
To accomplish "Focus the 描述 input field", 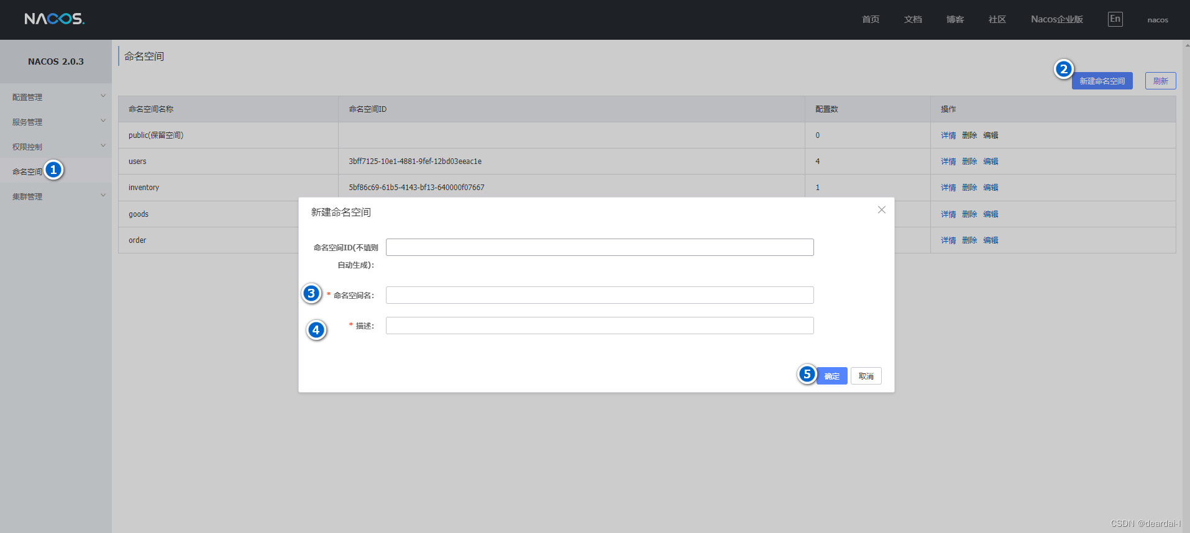I will (x=600, y=326).
